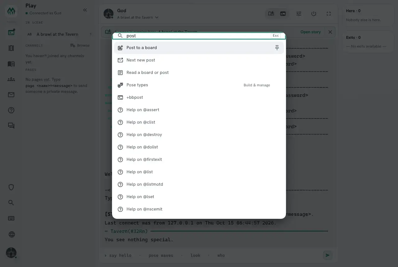Open Help on @clist

tap(199, 122)
